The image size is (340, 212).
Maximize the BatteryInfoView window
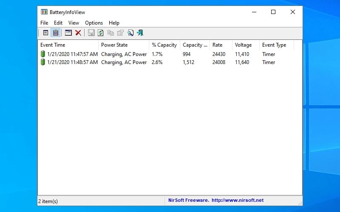click(x=273, y=12)
